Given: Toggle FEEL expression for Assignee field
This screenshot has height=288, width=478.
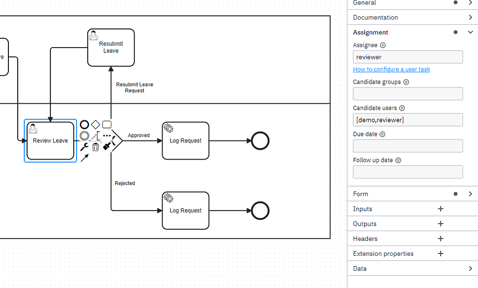Looking at the screenshot, I should coord(383,45).
